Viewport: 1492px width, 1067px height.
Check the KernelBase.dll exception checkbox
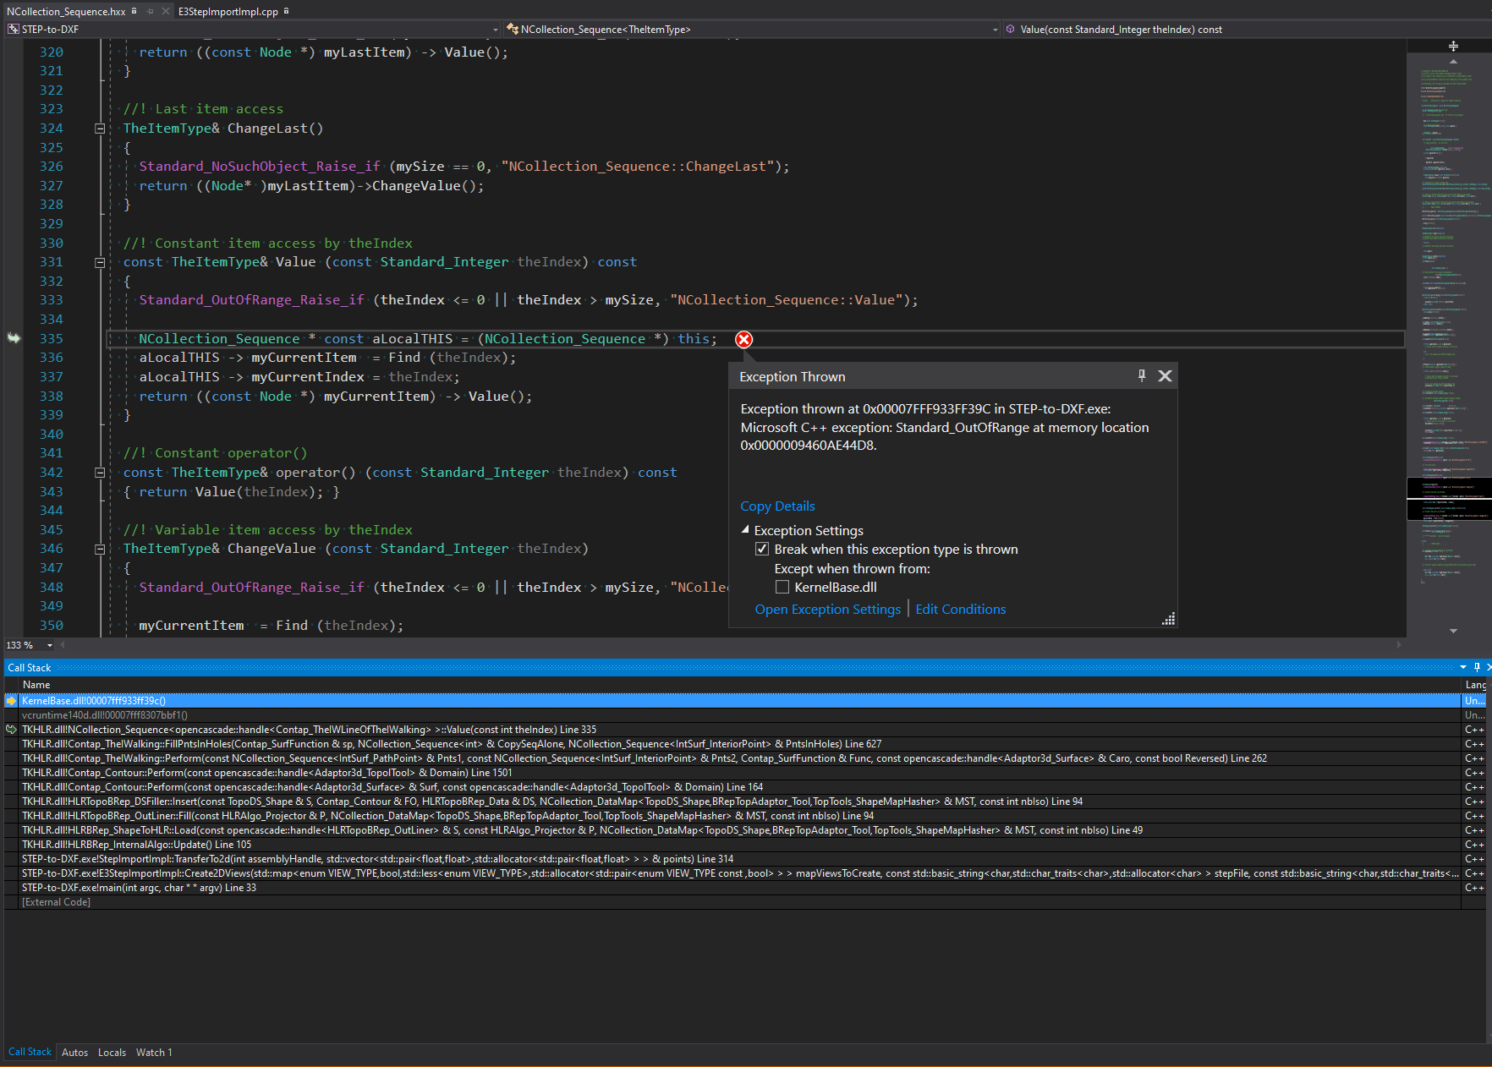[782, 587]
